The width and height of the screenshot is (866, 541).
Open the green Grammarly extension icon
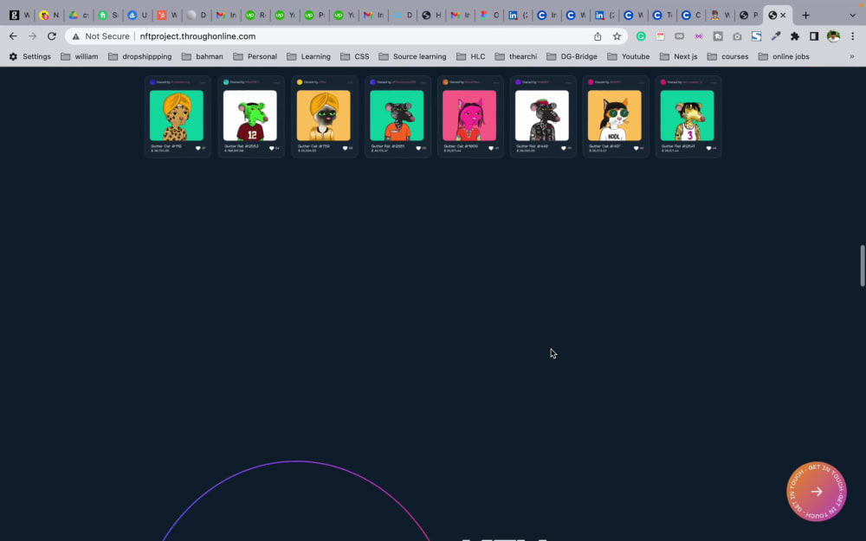(641, 36)
